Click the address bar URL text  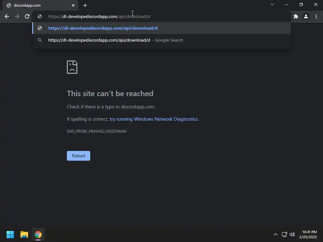[99, 16]
